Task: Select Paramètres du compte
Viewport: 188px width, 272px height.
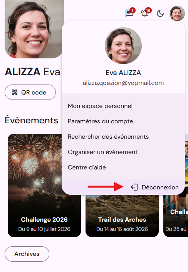Action: pos(100,121)
